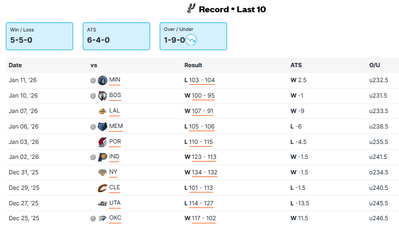
Task: Click the downward trend icon in Over/Under
Action: click(x=192, y=39)
